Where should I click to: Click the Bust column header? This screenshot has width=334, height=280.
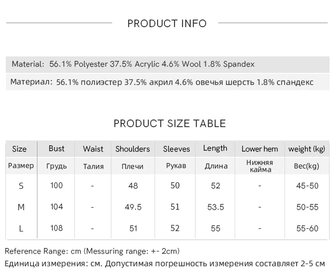coord(57,148)
